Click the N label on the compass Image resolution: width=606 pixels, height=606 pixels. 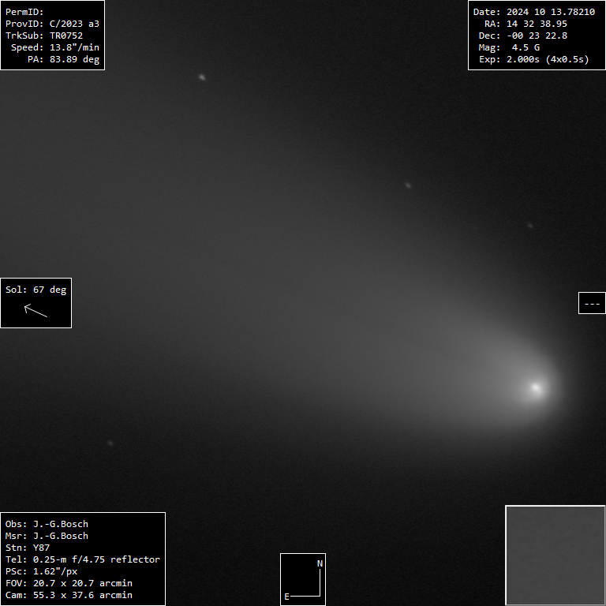point(320,564)
